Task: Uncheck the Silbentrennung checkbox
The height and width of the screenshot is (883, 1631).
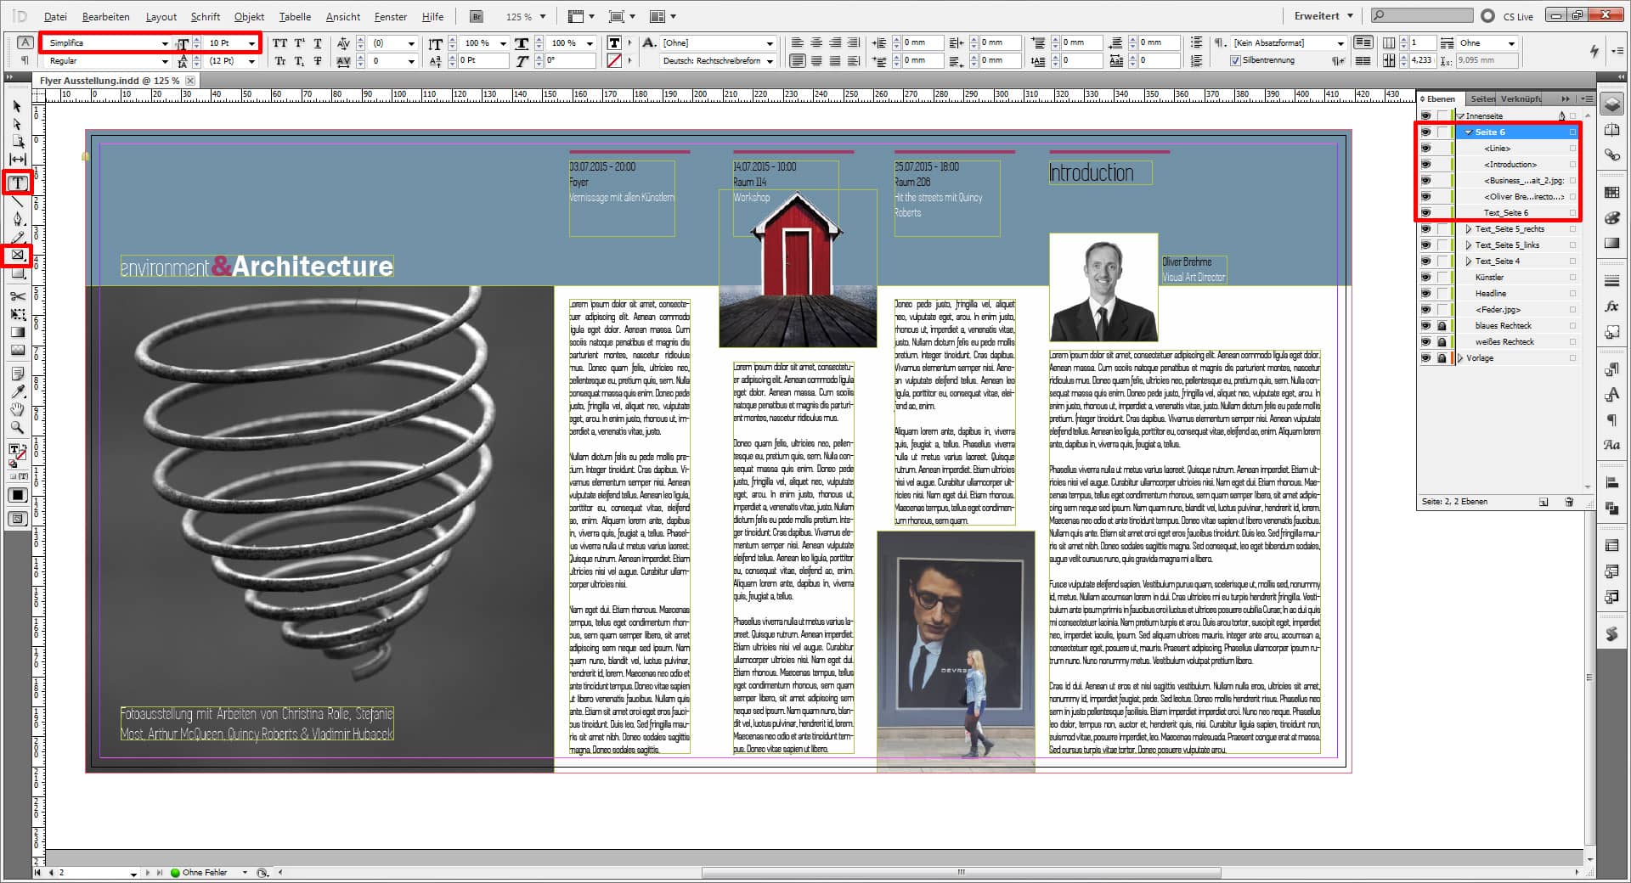Action: coord(1235,60)
